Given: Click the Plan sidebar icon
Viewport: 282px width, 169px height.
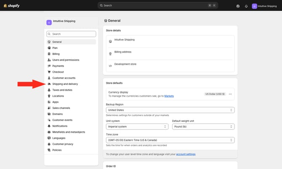Looking at the screenshot, I should (49, 48).
